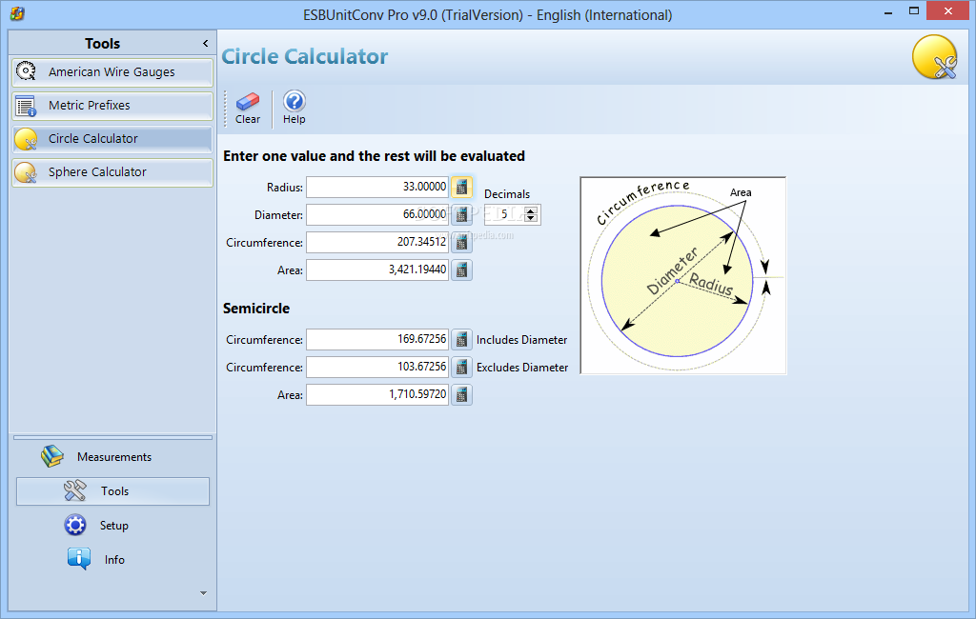Image resolution: width=976 pixels, height=619 pixels.
Task: Click the American Wire Gauges icon
Action: tap(26, 71)
